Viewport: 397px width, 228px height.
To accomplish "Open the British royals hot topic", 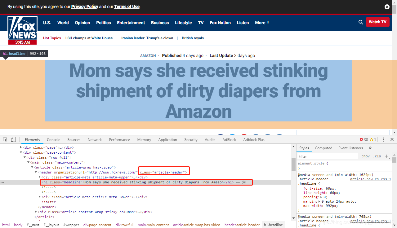I will (193, 38).
